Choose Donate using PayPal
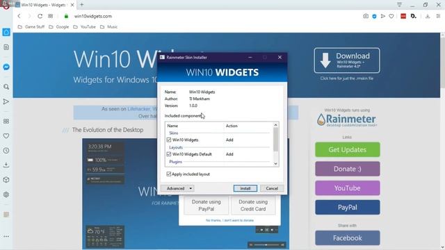Viewport: 445px width, 250px height. 206,206
